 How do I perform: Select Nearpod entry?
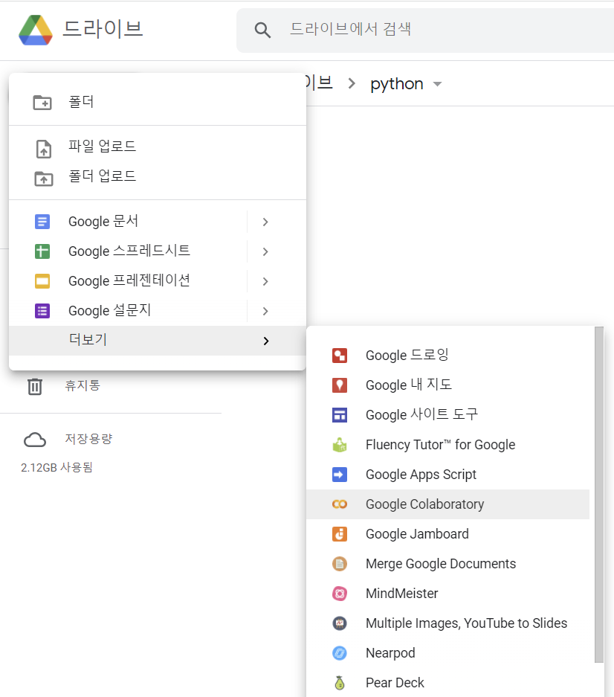pos(447,653)
